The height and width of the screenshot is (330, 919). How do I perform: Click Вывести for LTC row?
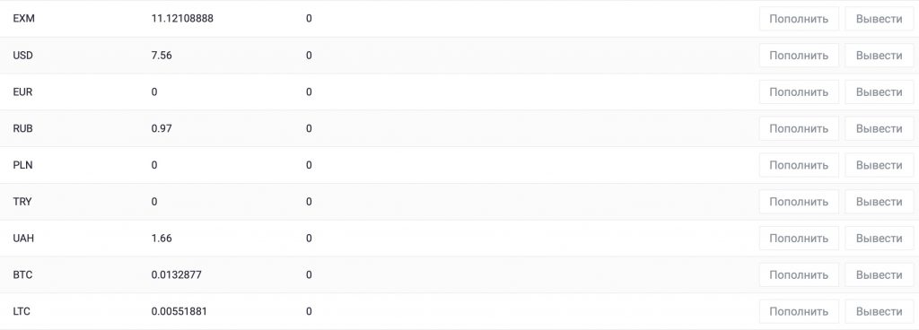coord(880,311)
